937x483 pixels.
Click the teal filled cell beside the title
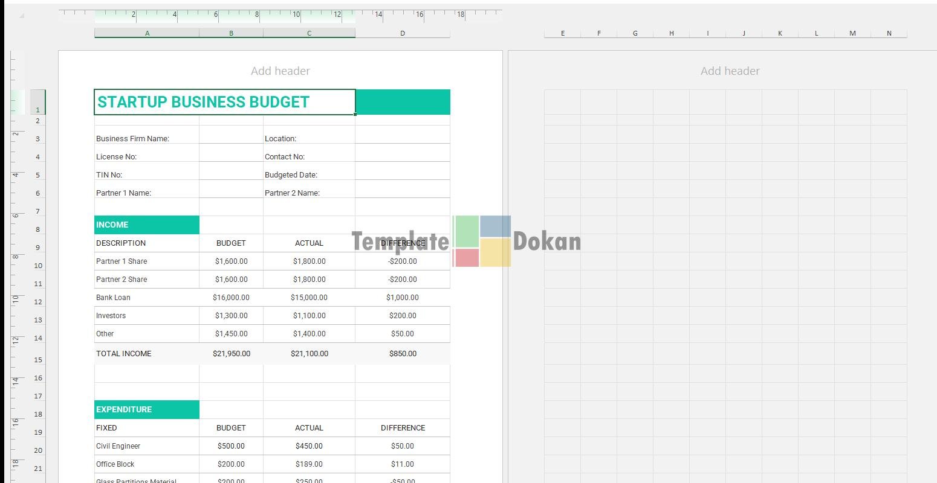[403, 102]
